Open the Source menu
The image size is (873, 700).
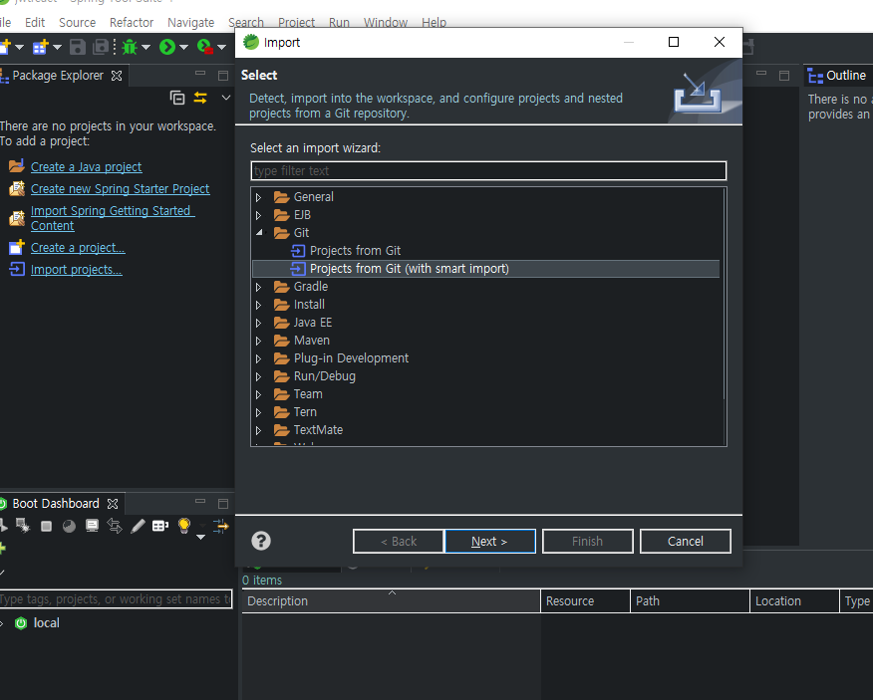[78, 23]
